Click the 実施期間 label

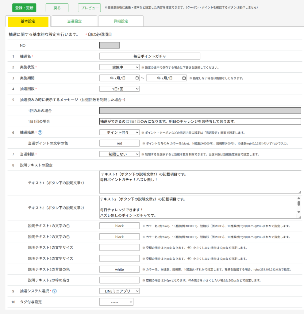tap(27, 78)
